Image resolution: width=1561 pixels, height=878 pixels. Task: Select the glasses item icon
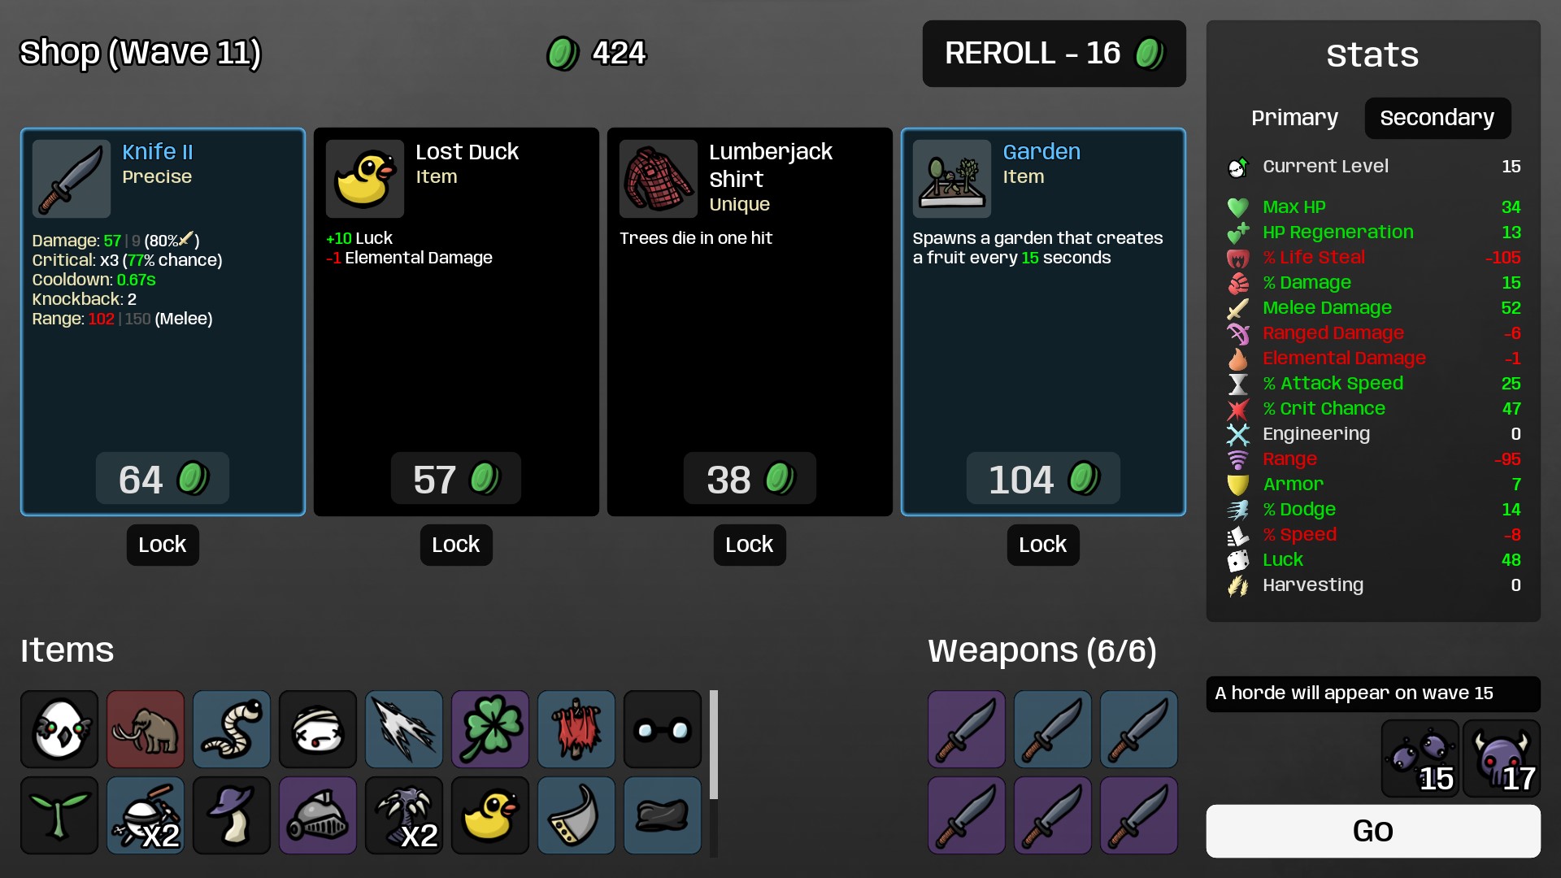(663, 729)
